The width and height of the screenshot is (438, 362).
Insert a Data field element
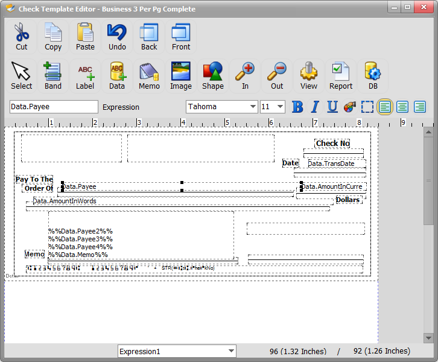click(117, 75)
